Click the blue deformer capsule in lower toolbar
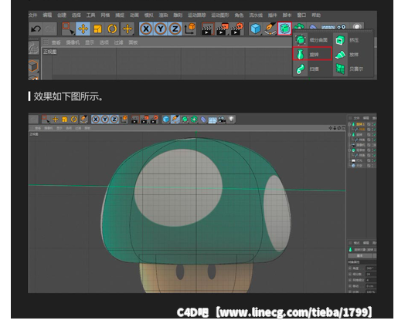 (x=203, y=120)
